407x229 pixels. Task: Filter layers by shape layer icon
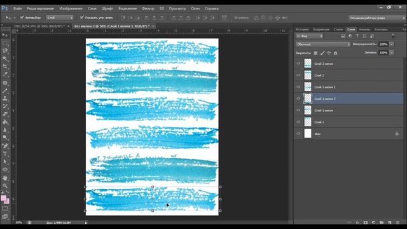[x=364, y=36]
